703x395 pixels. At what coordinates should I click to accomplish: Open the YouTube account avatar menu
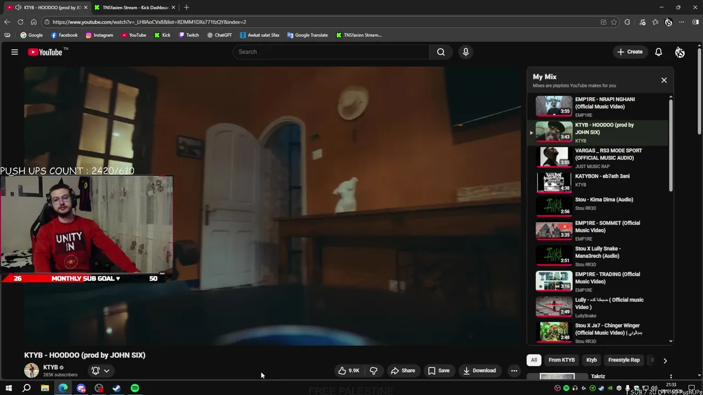click(x=680, y=52)
